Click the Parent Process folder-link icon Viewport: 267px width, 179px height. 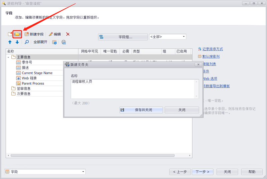click(18, 84)
